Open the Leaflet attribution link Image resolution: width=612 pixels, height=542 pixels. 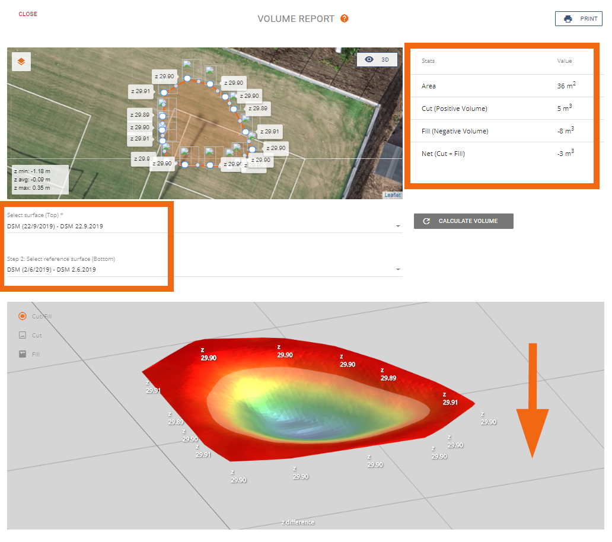pos(392,195)
